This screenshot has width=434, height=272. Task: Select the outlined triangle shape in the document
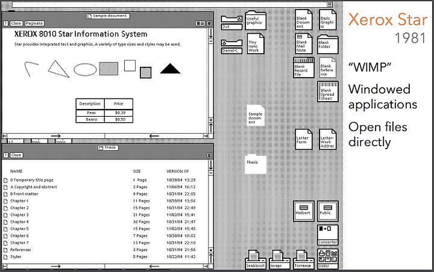[58, 69]
